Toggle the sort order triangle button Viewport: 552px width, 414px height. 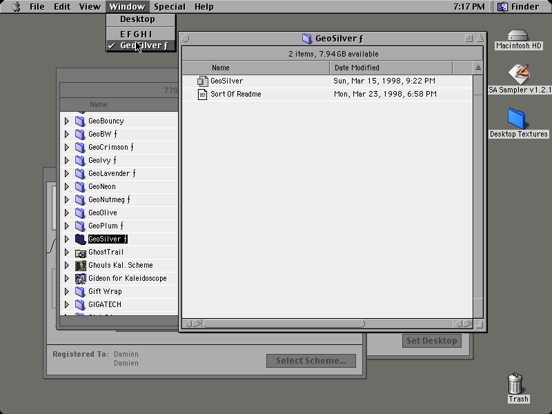[x=477, y=68]
